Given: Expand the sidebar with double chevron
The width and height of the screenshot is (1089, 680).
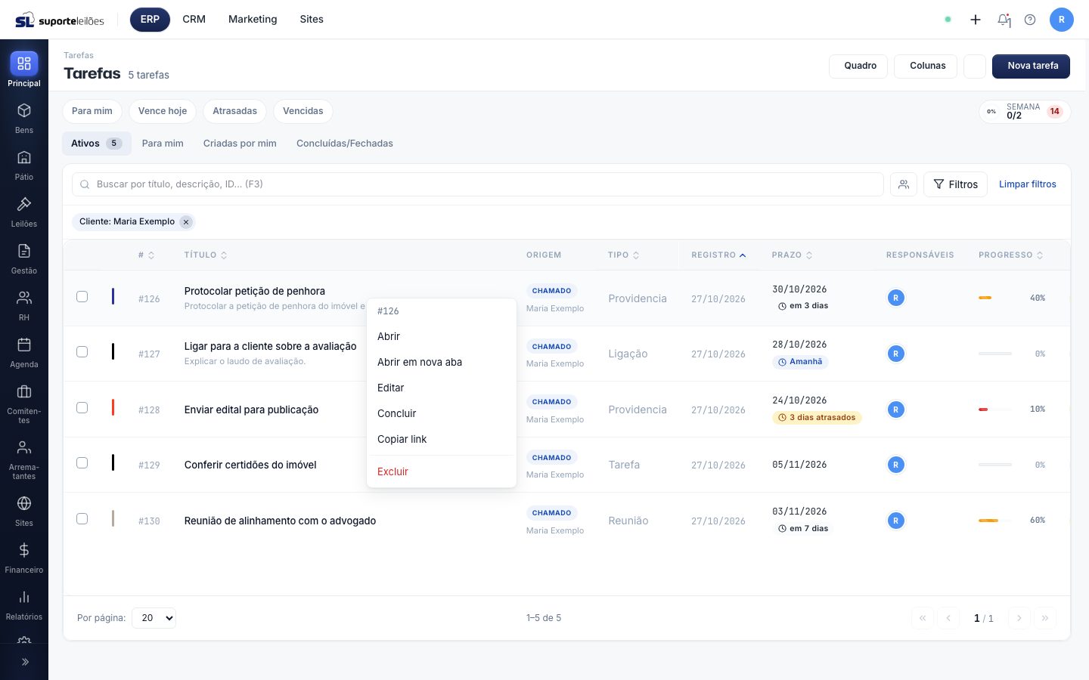Looking at the screenshot, I should [x=24, y=662].
